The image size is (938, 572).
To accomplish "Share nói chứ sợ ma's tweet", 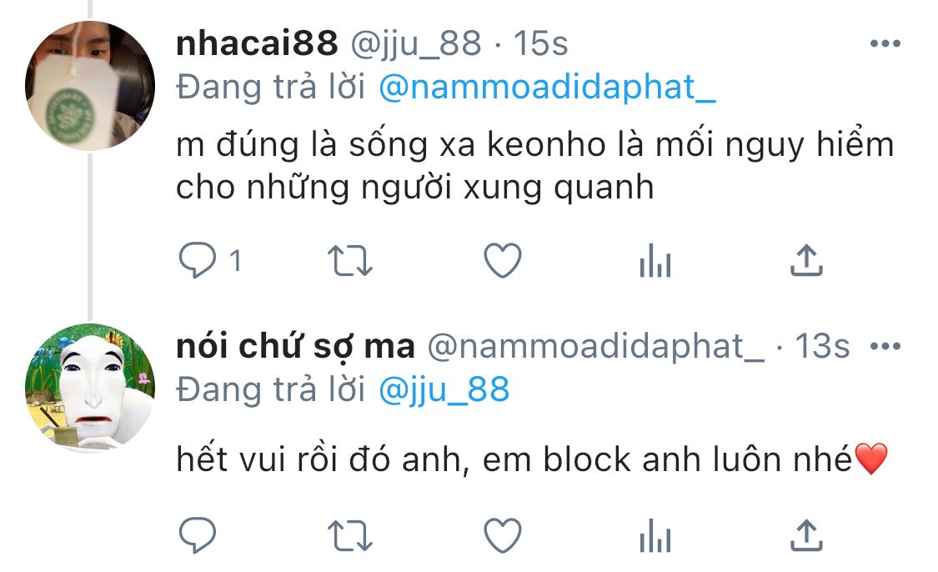I will click(x=806, y=534).
